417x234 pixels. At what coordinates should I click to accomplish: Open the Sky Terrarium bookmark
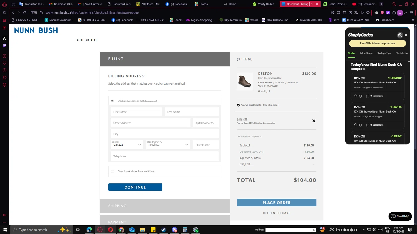[230, 20]
